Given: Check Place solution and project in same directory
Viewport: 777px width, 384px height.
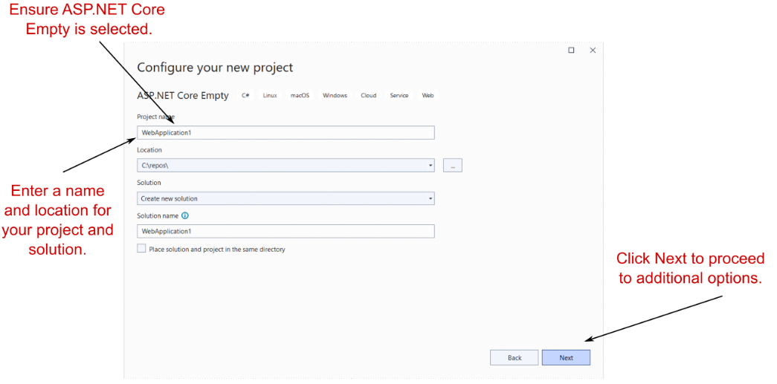Looking at the screenshot, I should (x=142, y=249).
